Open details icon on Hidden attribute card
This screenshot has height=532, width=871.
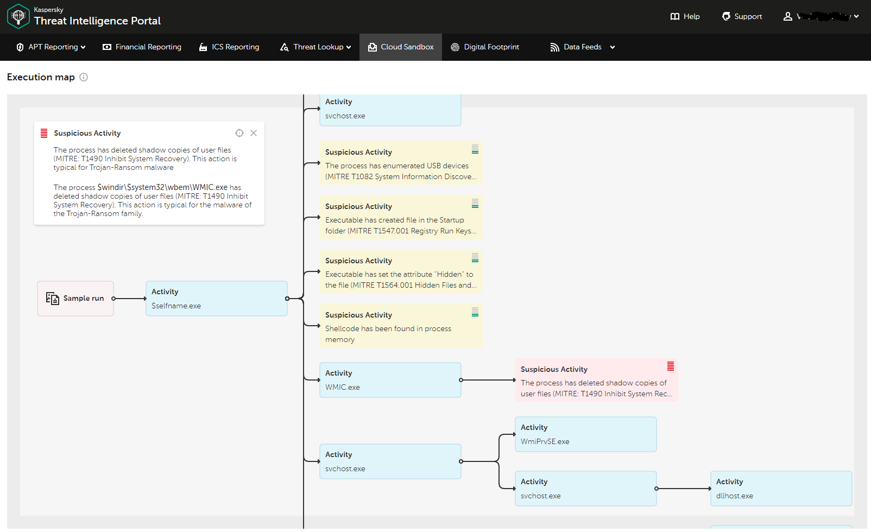(475, 258)
